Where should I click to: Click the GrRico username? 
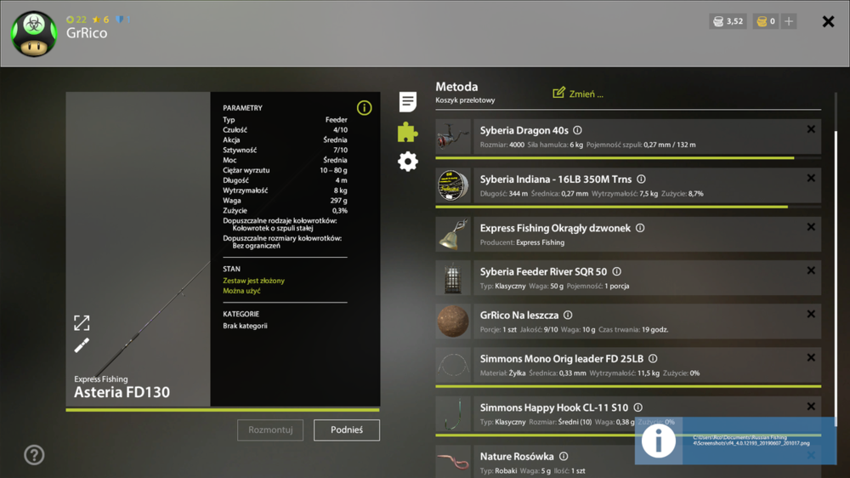tap(87, 33)
